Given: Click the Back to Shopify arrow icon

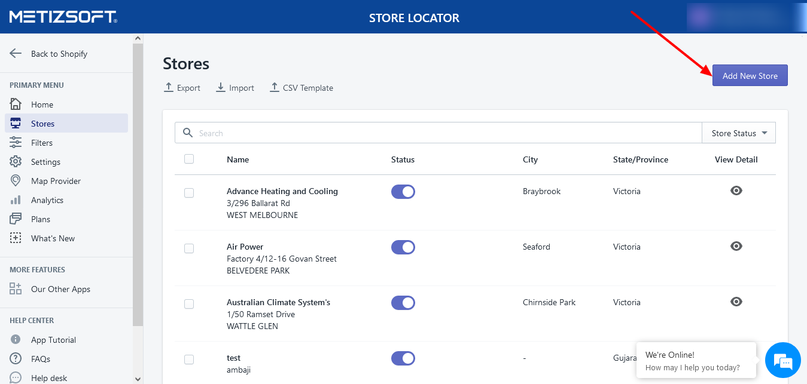Looking at the screenshot, I should pos(16,53).
